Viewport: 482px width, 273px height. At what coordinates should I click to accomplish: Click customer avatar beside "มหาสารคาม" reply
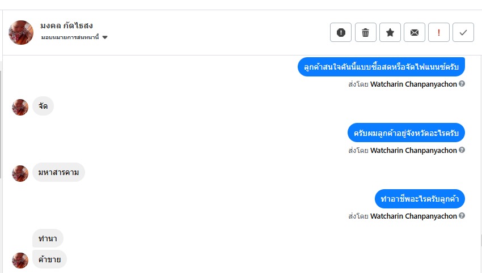click(20, 173)
